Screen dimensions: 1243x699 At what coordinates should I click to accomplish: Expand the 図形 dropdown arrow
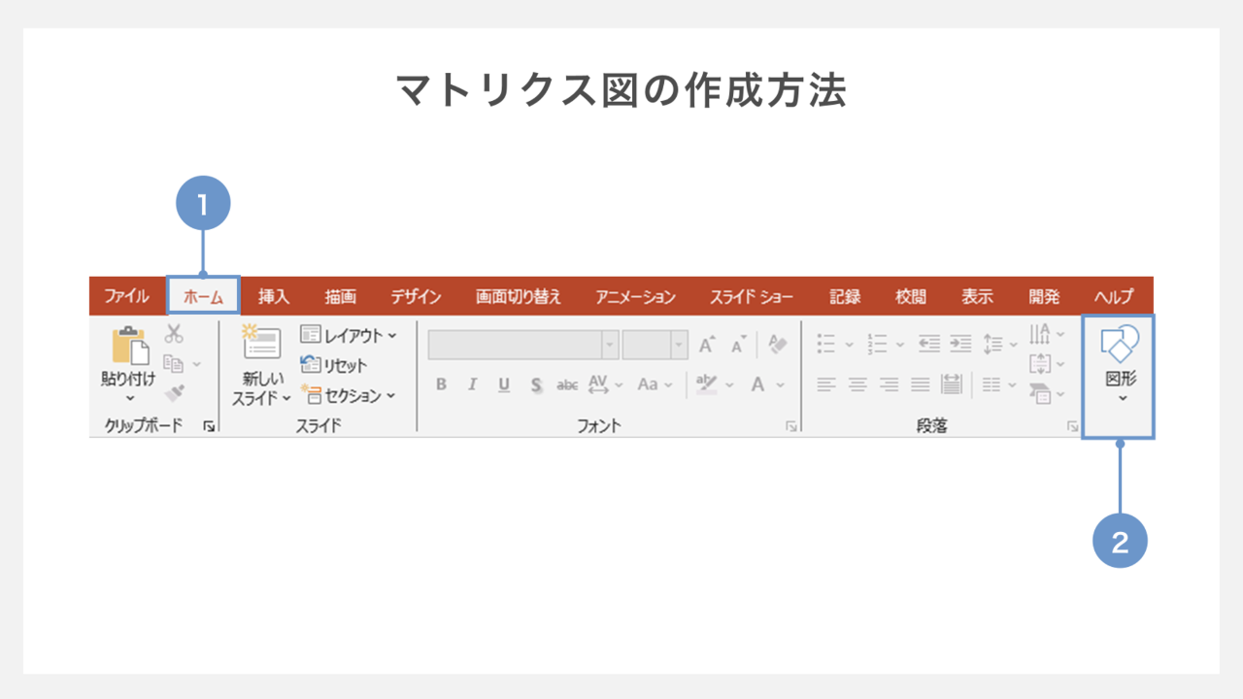[x=1122, y=398]
